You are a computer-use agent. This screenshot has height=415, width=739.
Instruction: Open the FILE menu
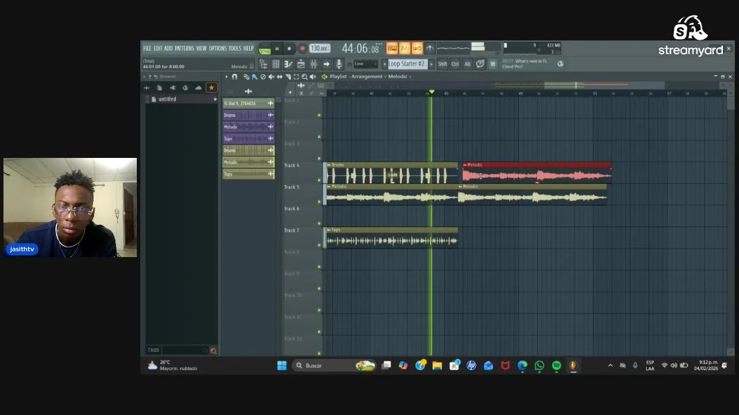pos(147,48)
